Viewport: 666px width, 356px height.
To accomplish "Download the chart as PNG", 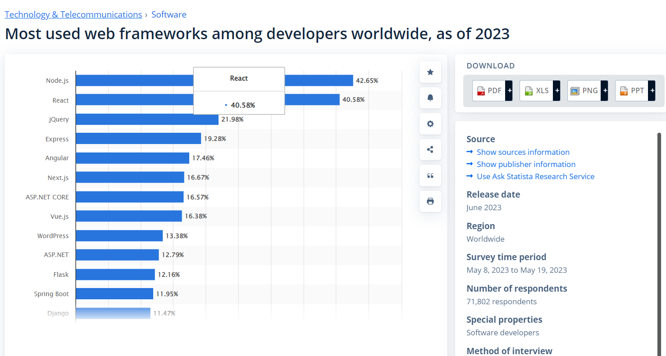I will [x=585, y=90].
